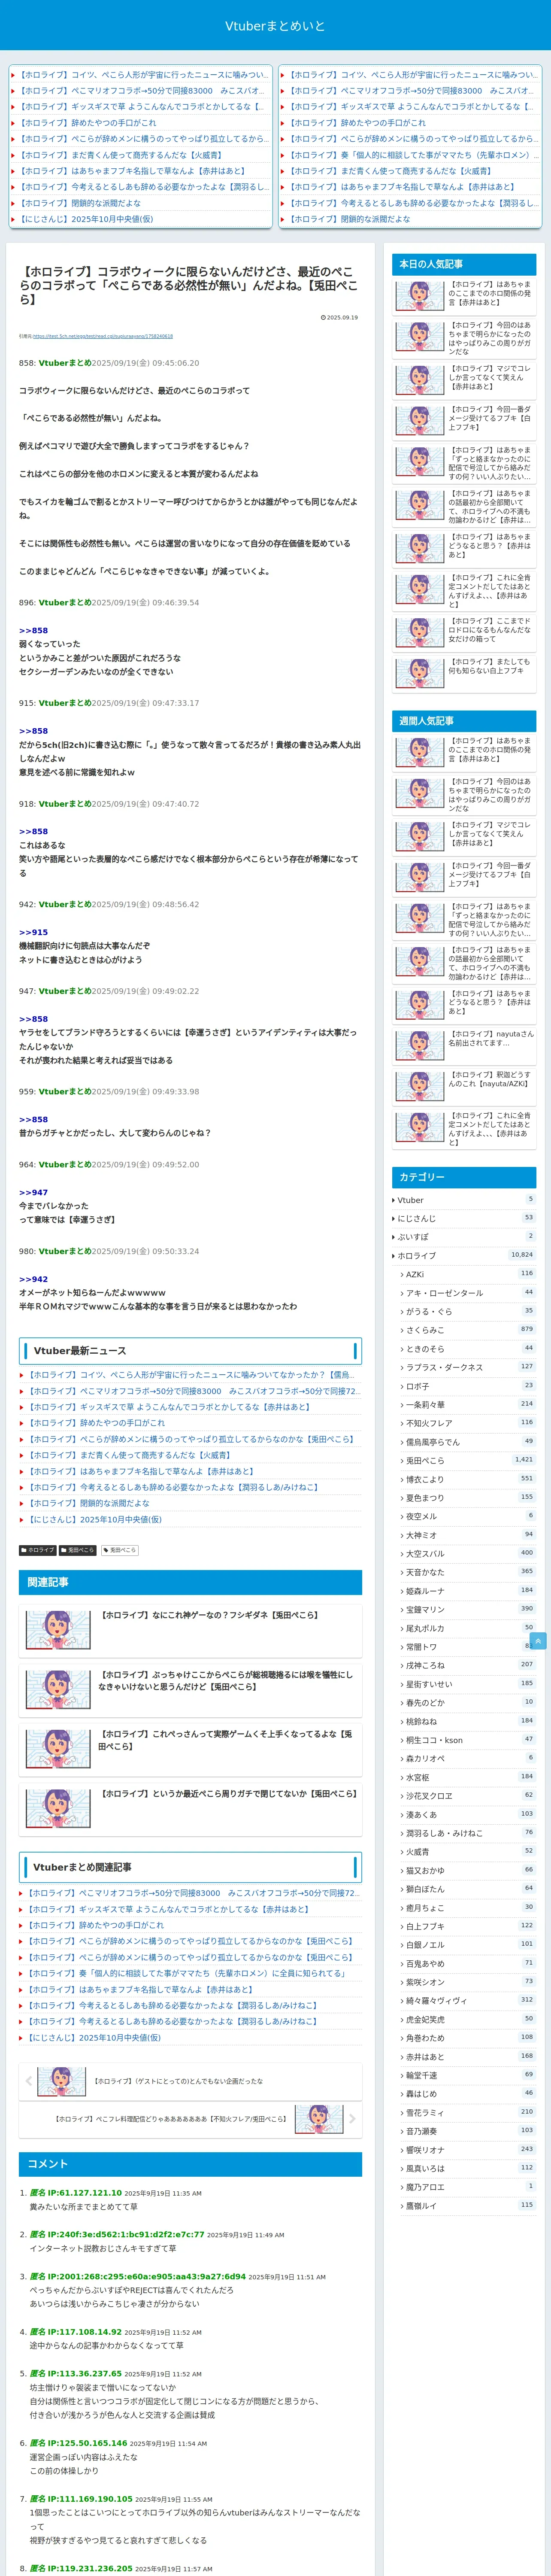Jump to the >>858 anchor in post 896

pos(33,631)
